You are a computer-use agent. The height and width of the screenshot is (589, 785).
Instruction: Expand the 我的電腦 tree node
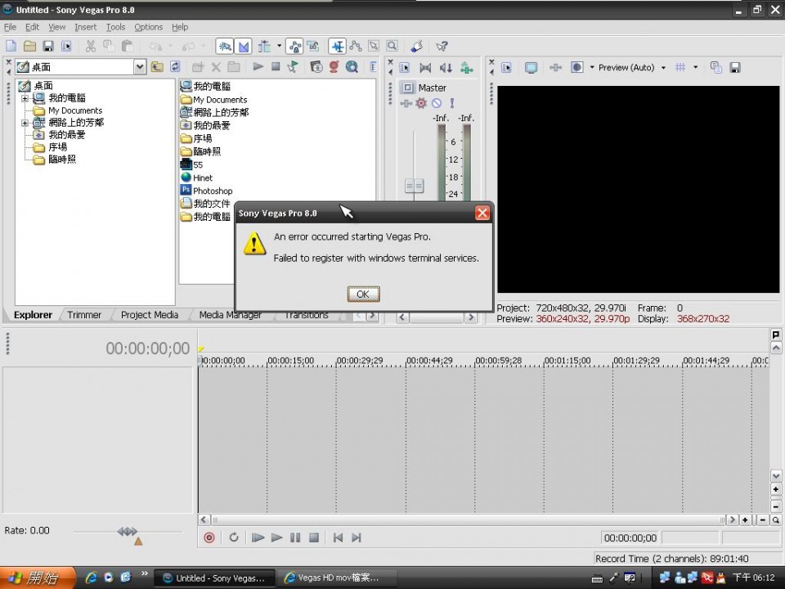(x=25, y=98)
